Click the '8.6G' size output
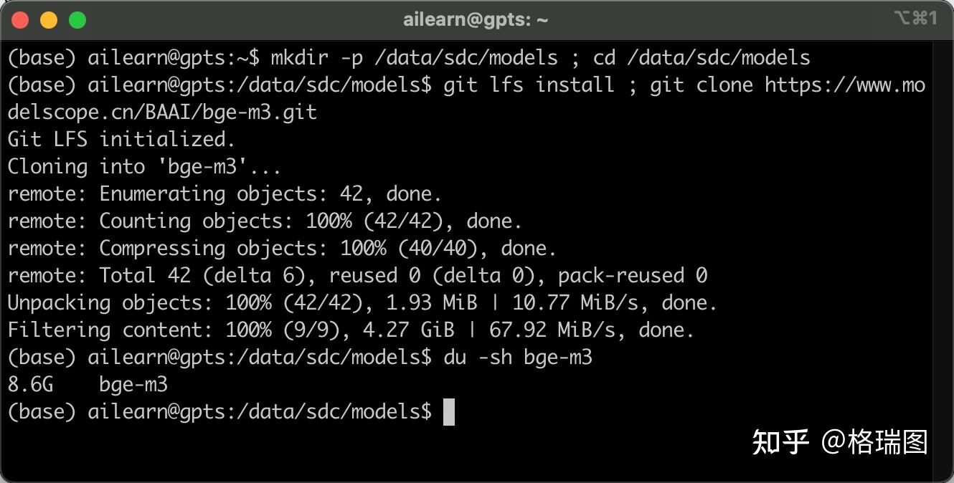This screenshot has width=954, height=483. [x=31, y=385]
